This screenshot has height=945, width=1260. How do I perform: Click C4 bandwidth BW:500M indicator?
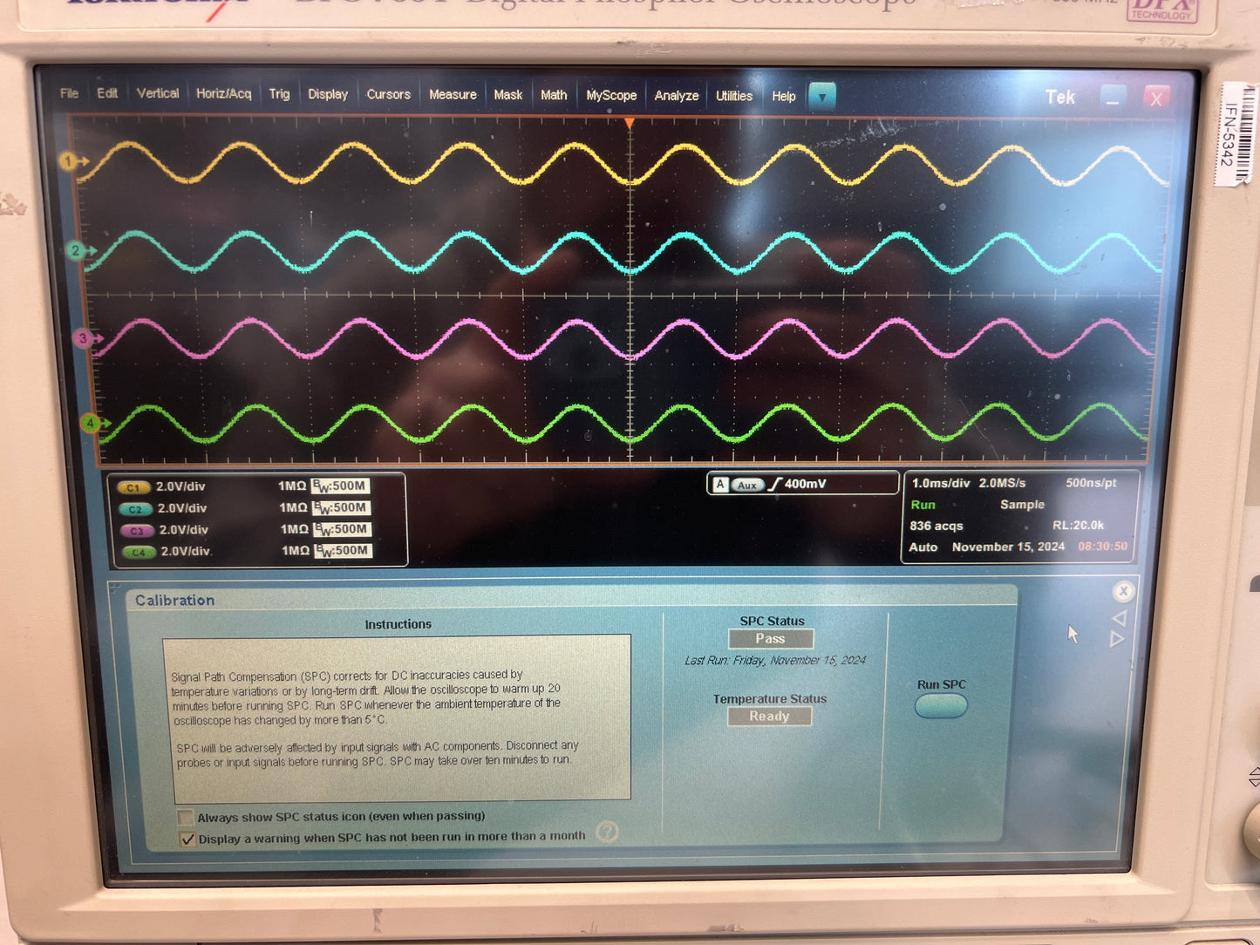(x=343, y=551)
